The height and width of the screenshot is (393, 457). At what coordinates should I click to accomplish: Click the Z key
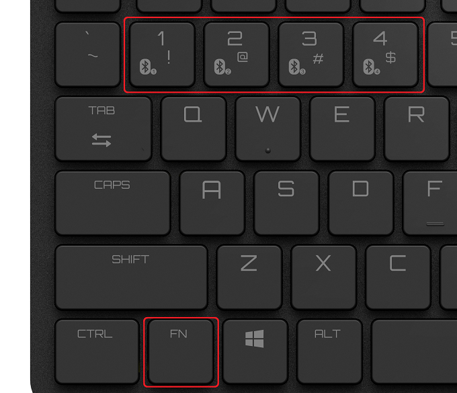coord(249,277)
